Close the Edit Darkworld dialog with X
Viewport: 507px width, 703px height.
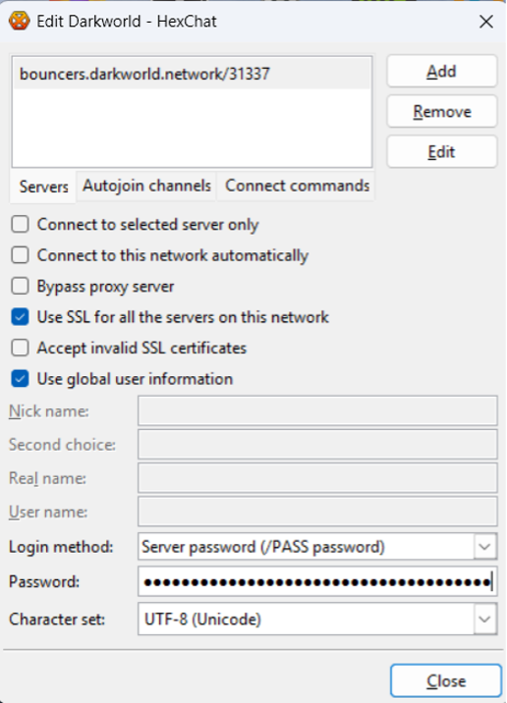point(486,22)
